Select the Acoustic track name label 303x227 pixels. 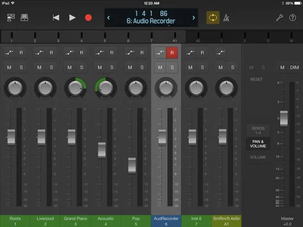(x=106, y=221)
